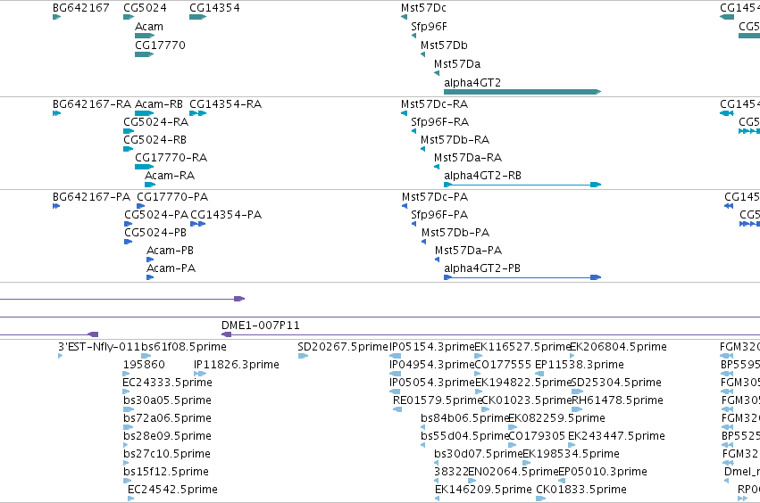Click the EK082259.5prime EST label

tap(556, 418)
